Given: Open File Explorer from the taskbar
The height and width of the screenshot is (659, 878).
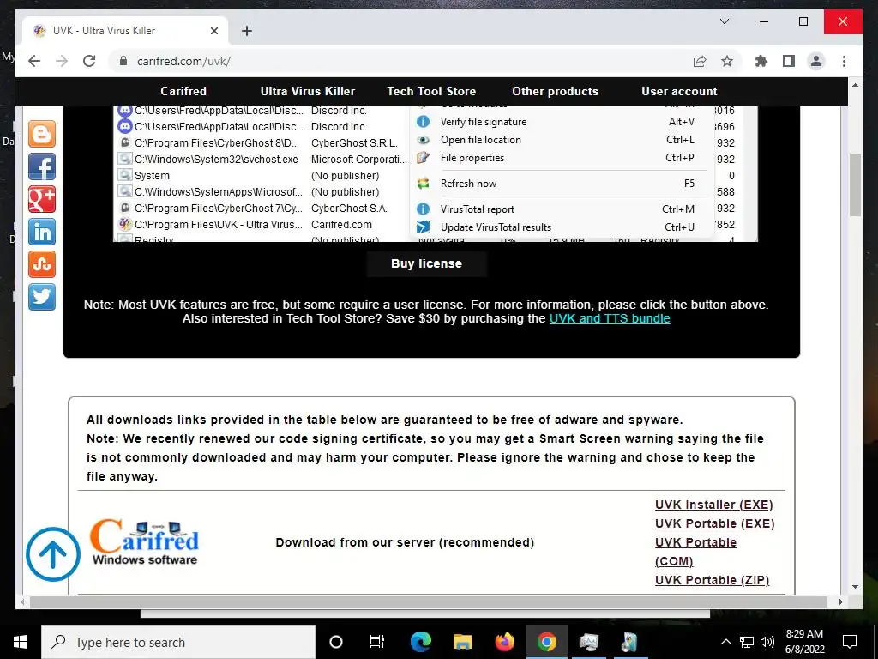Looking at the screenshot, I should coord(462,642).
